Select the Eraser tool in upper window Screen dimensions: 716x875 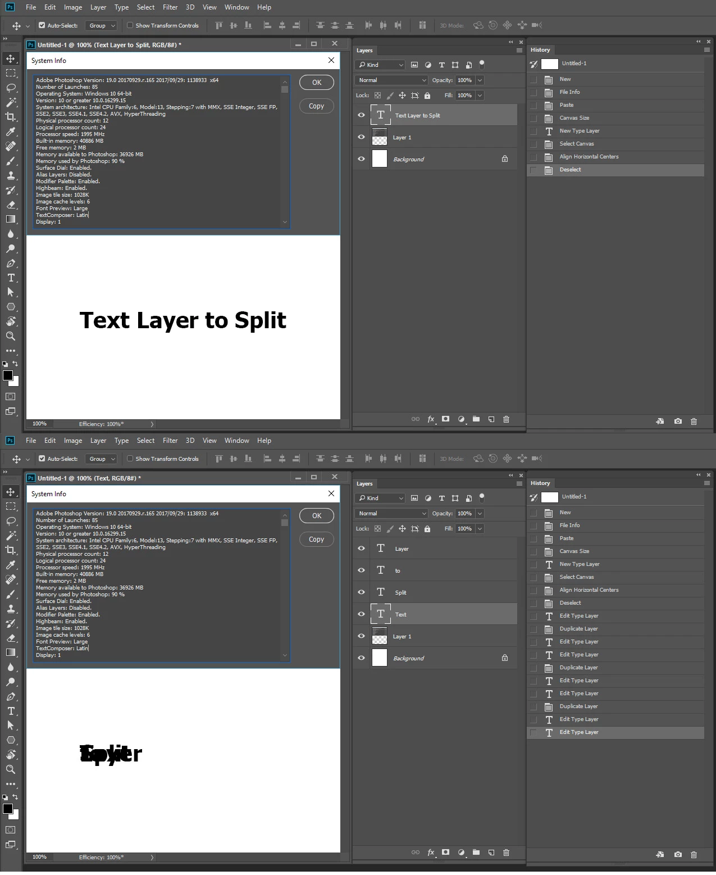click(11, 205)
